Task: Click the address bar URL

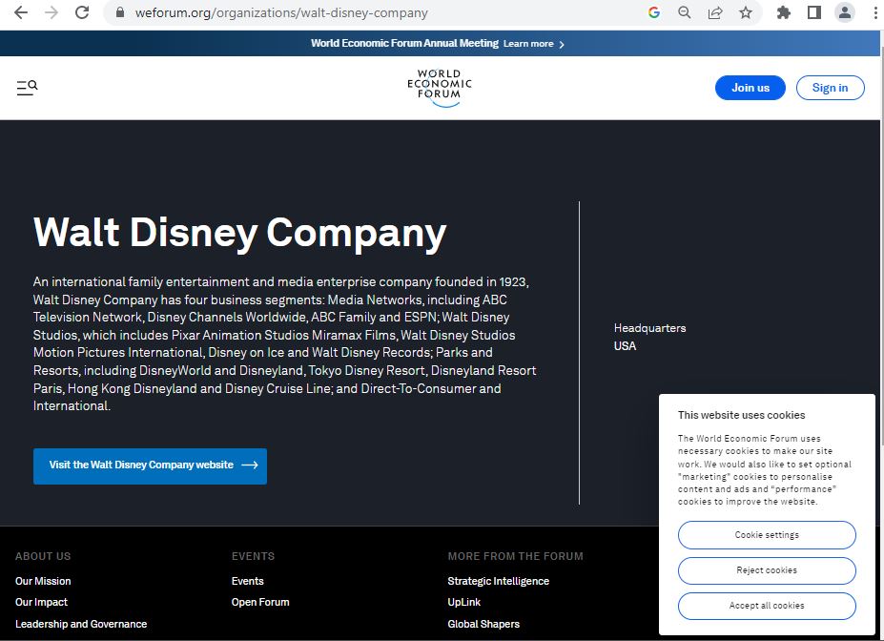Action: (281, 12)
